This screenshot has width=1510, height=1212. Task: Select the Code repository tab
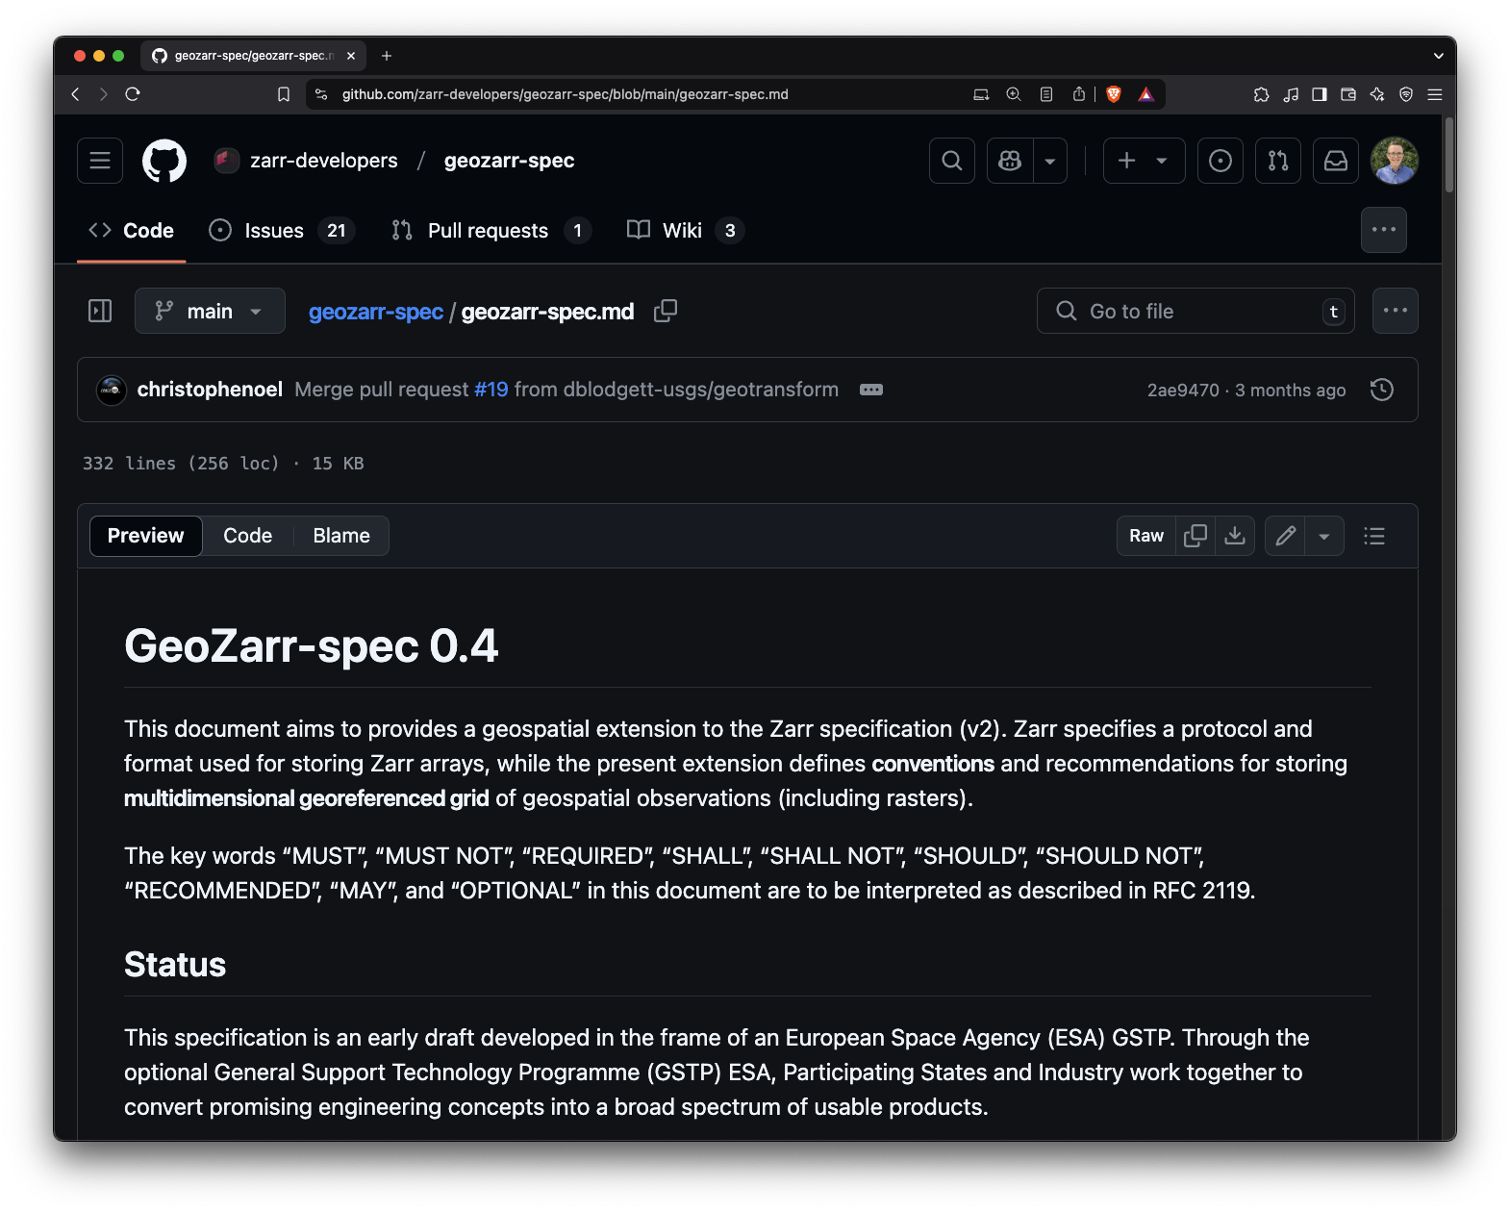click(x=132, y=231)
